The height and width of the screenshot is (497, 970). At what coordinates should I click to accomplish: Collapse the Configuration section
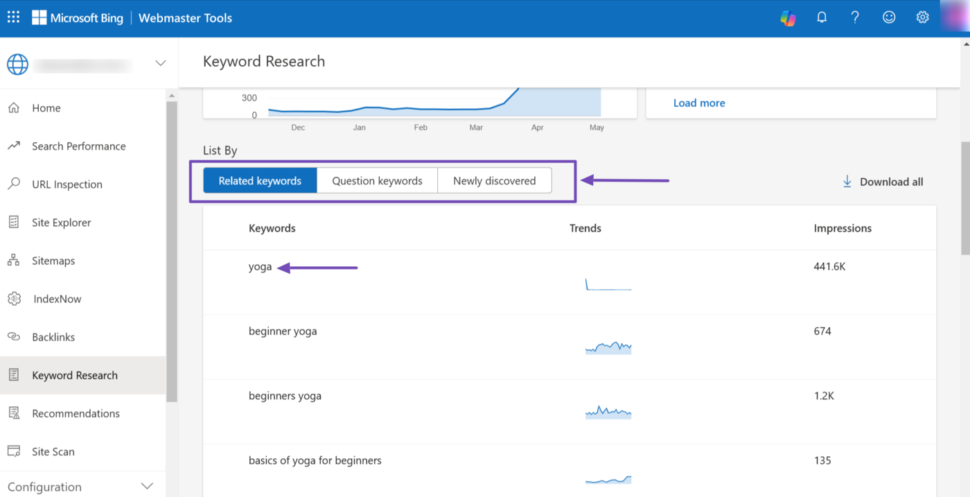[x=147, y=487]
